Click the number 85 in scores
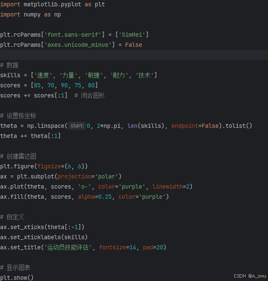The height and width of the screenshot is (281, 268). coord(37,86)
